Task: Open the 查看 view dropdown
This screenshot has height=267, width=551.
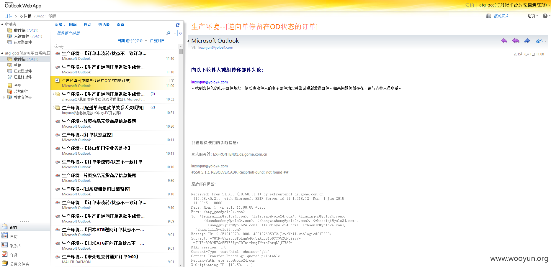Action: pyautogui.click(x=122, y=25)
